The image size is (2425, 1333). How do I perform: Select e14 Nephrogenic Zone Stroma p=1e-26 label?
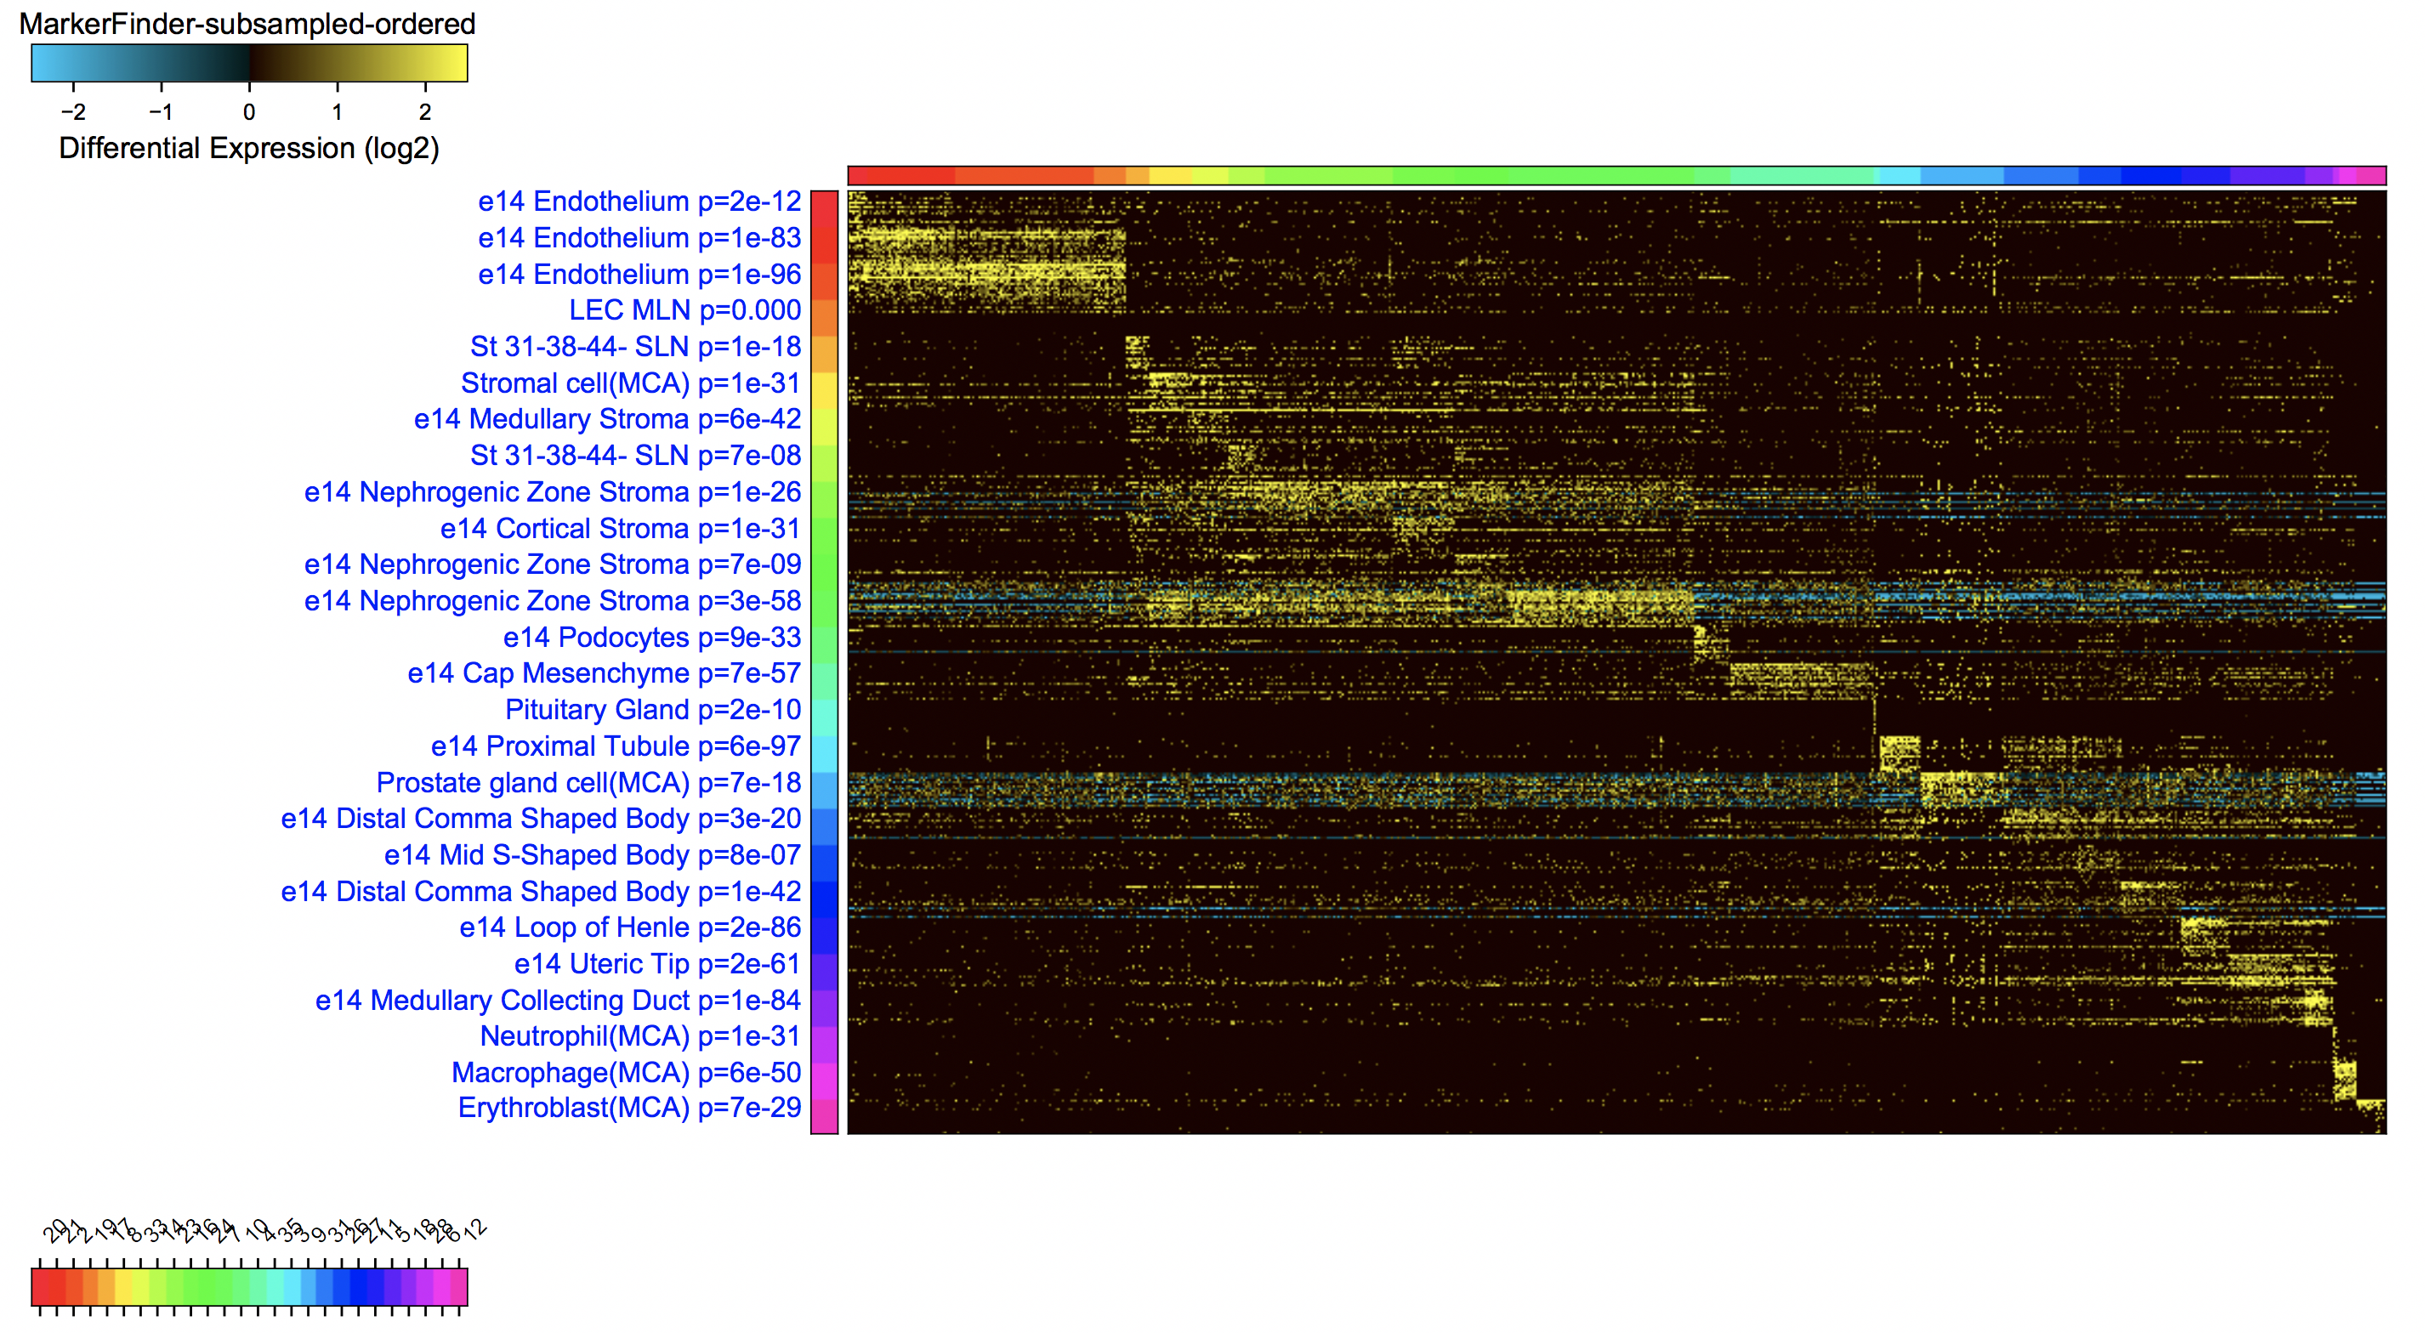[x=553, y=492]
